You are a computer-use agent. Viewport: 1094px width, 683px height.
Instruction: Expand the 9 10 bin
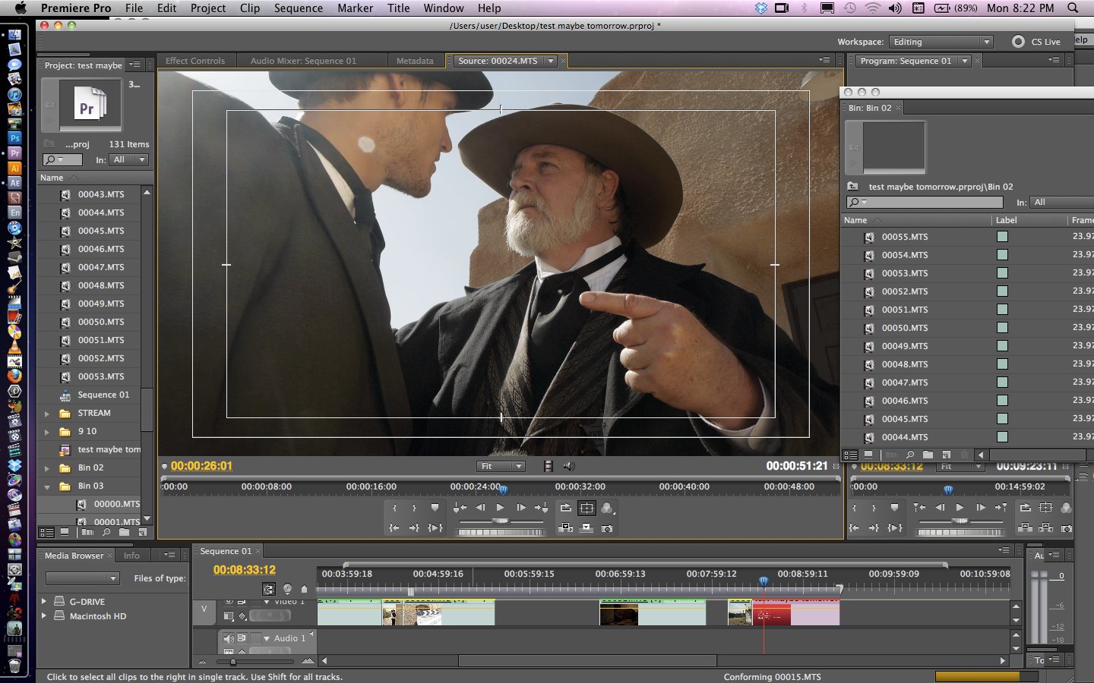[47, 432]
